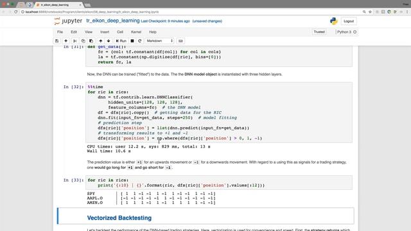Click the localhost address bar URL
411x231 pixels.
coord(92,12)
